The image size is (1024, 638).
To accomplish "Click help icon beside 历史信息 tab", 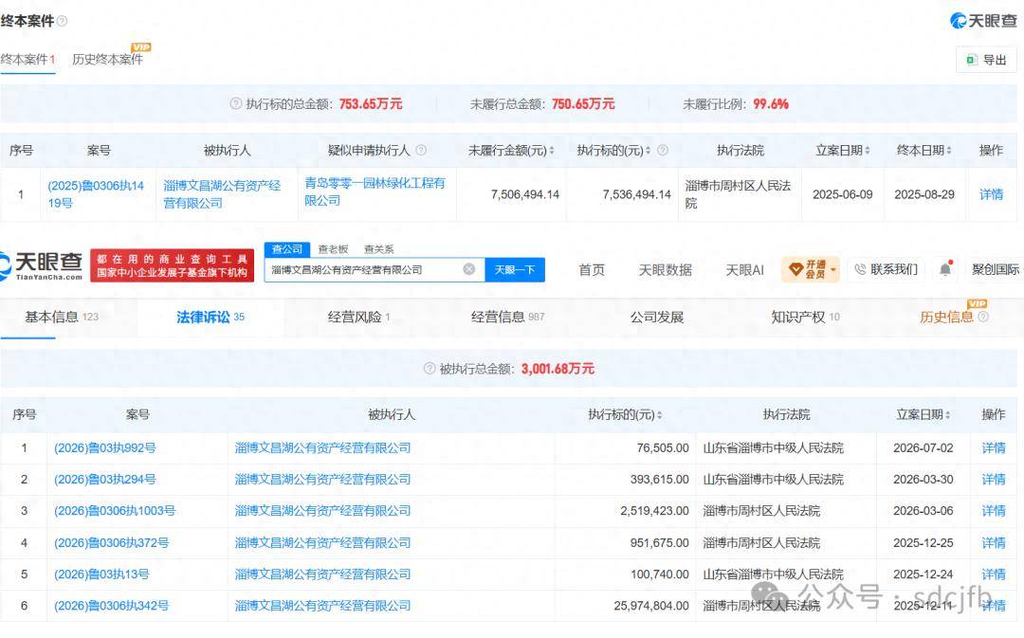I will [x=983, y=317].
